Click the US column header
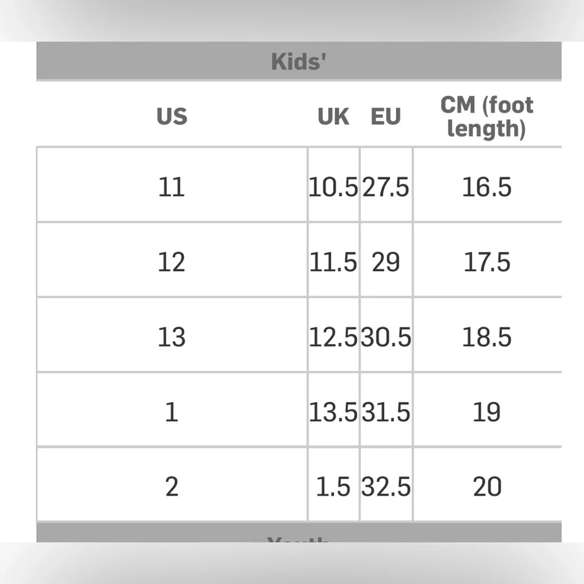 (172, 117)
